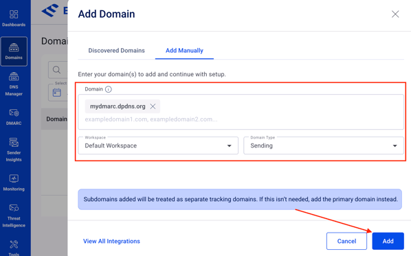Open DNS Manager from sidebar
This screenshot has width=411, height=256.
click(14, 84)
